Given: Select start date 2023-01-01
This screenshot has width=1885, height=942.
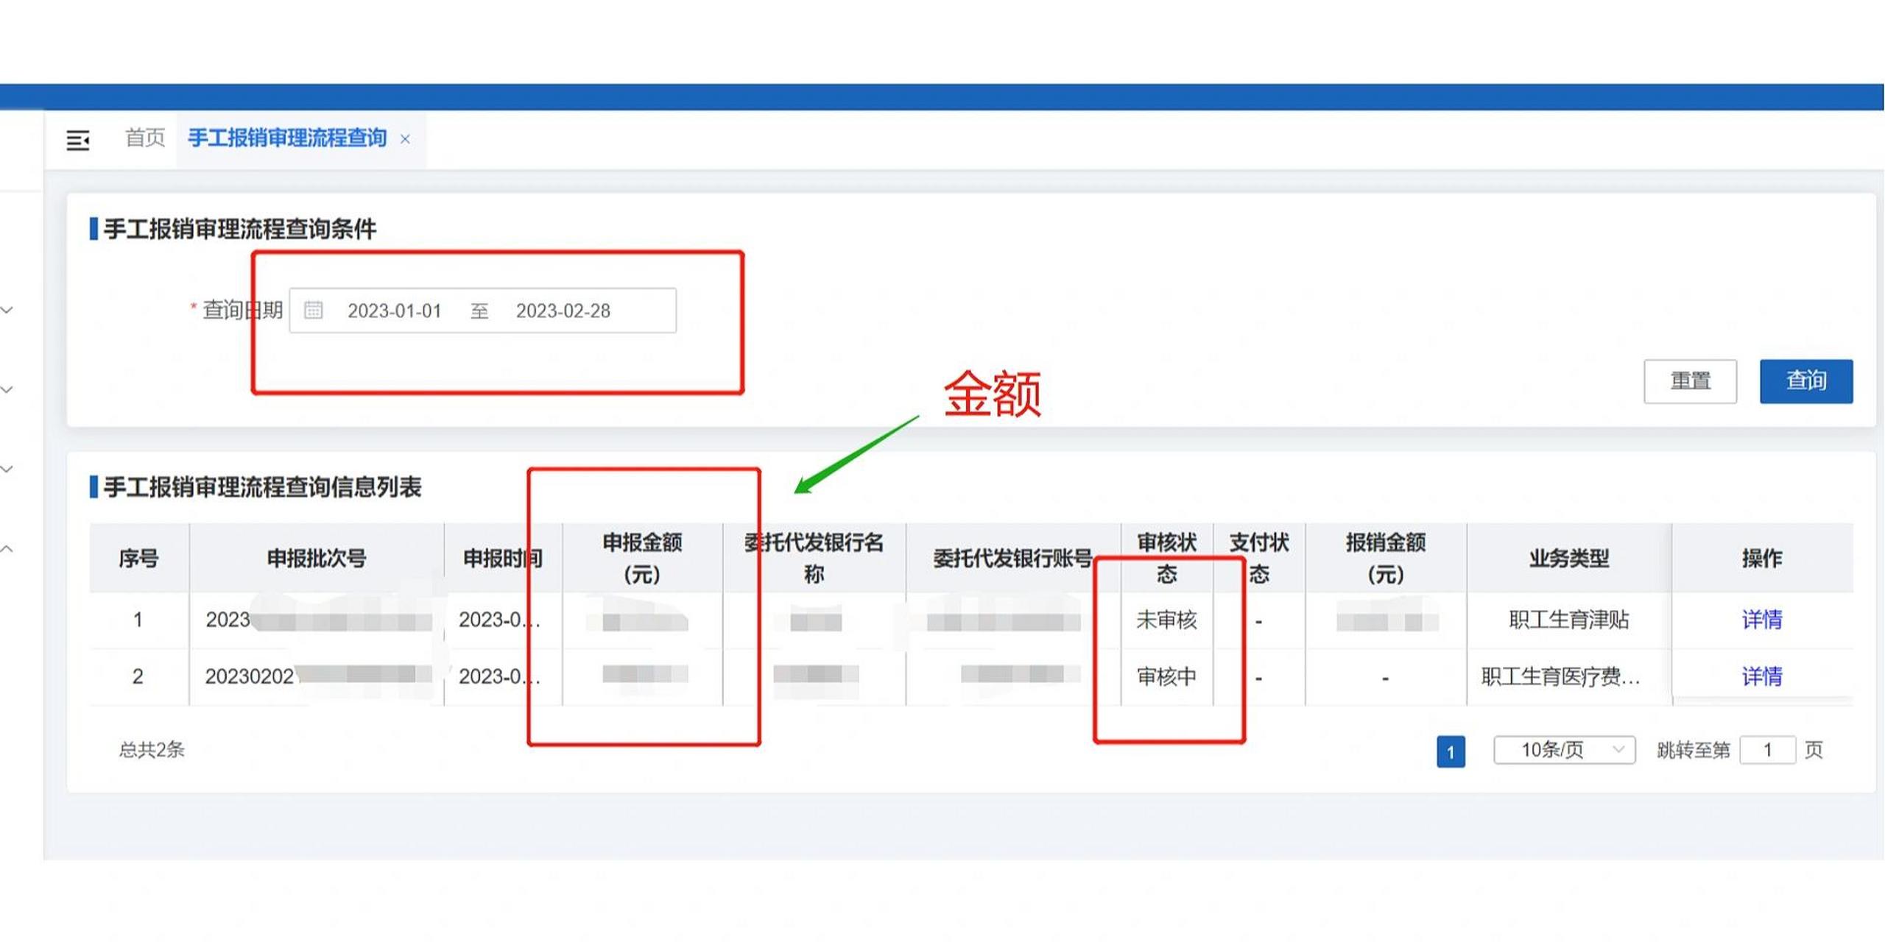Looking at the screenshot, I should pos(394,311).
